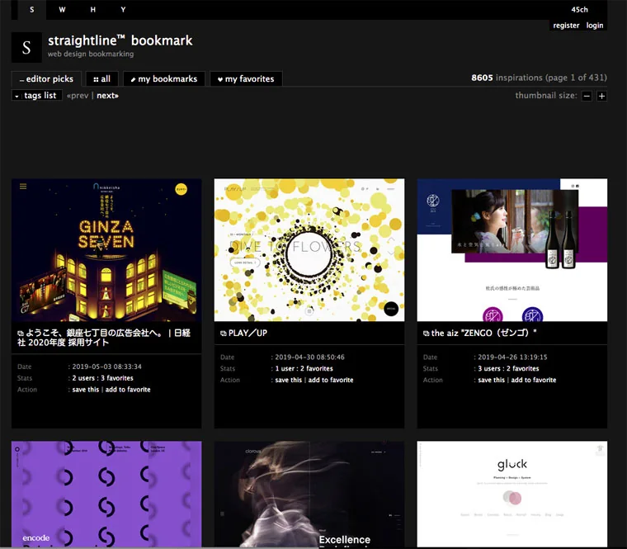Click save this under PLAY/UP card
The image size is (627, 549).
tap(288, 380)
